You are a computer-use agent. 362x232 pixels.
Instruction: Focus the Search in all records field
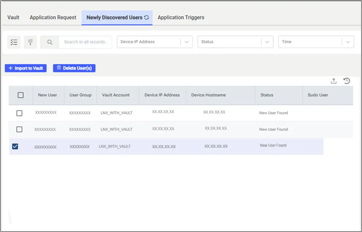coord(85,42)
